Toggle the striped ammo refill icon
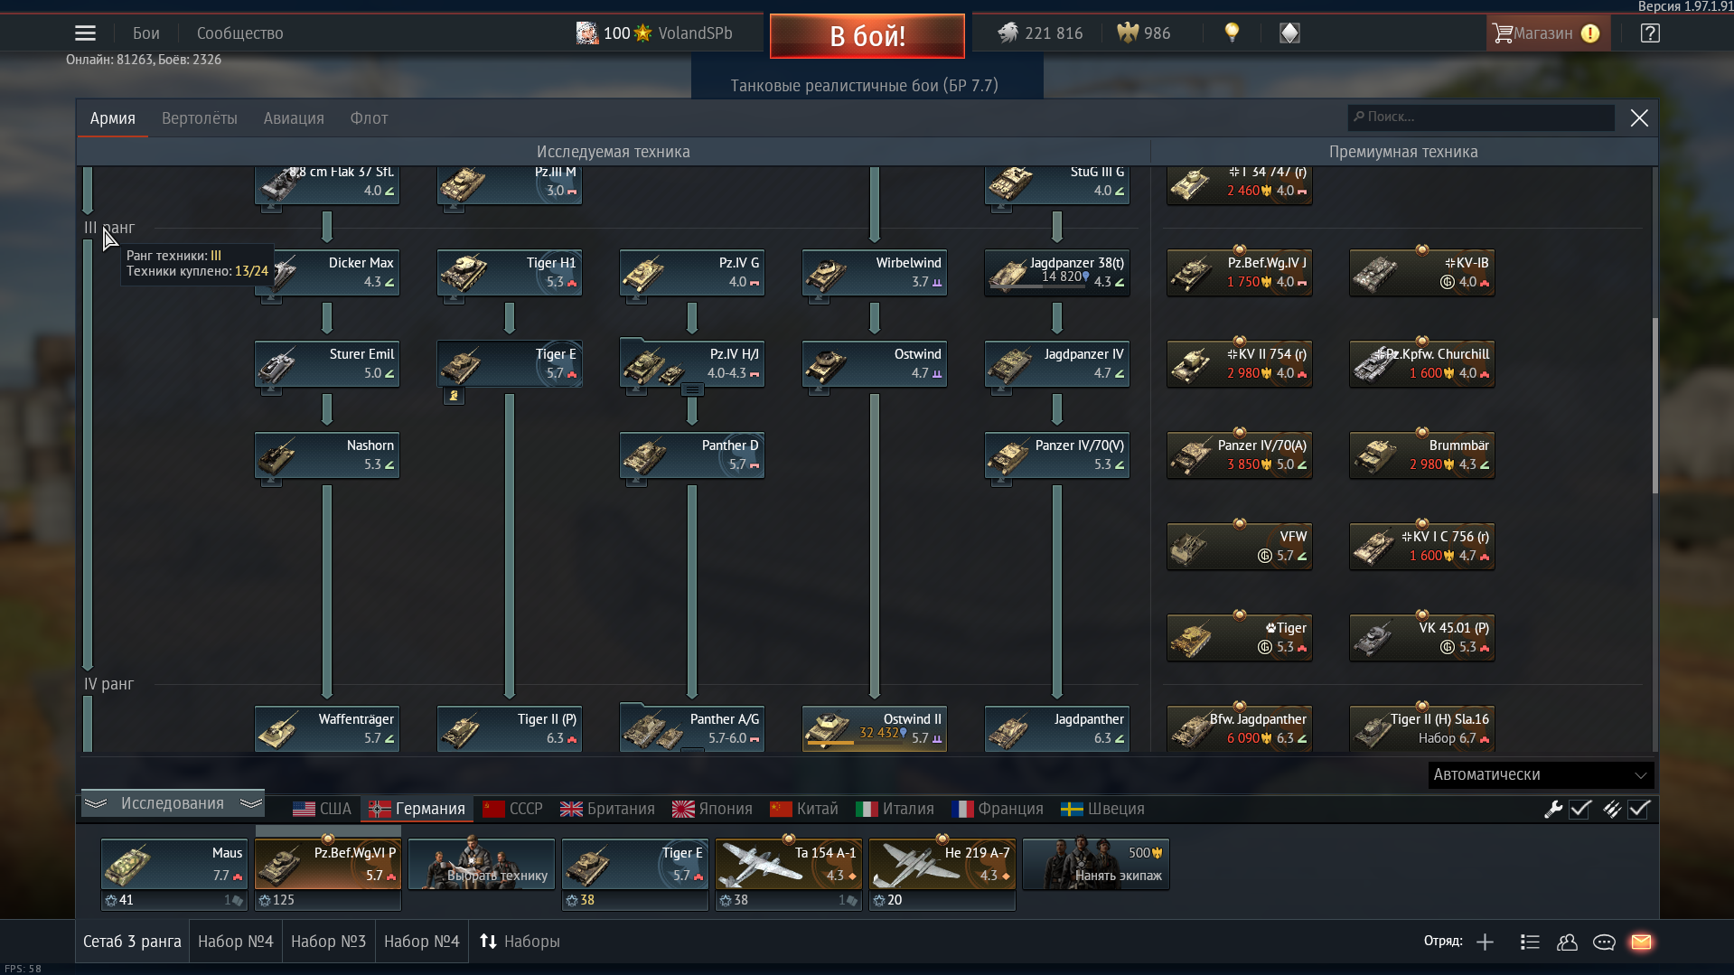1734x975 pixels. [x=1612, y=809]
